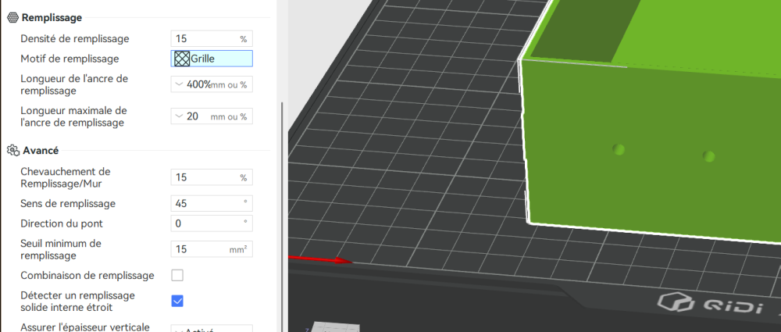
Task: Click the Sens de remplissage angle field
Action: point(212,203)
